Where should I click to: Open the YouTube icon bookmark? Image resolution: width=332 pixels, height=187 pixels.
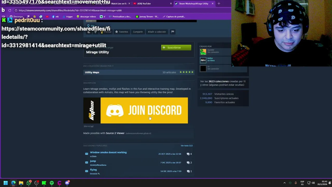click(47, 17)
